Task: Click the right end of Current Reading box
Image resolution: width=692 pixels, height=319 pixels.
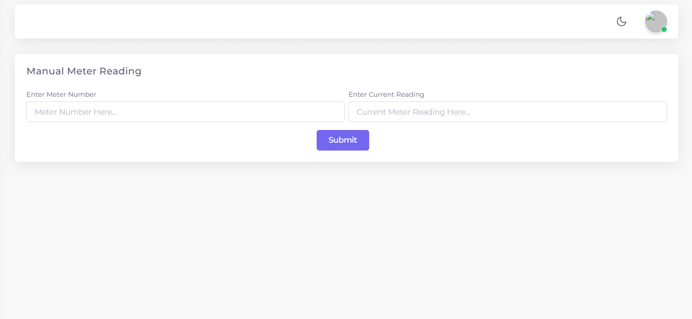Action: (x=655, y=112)
